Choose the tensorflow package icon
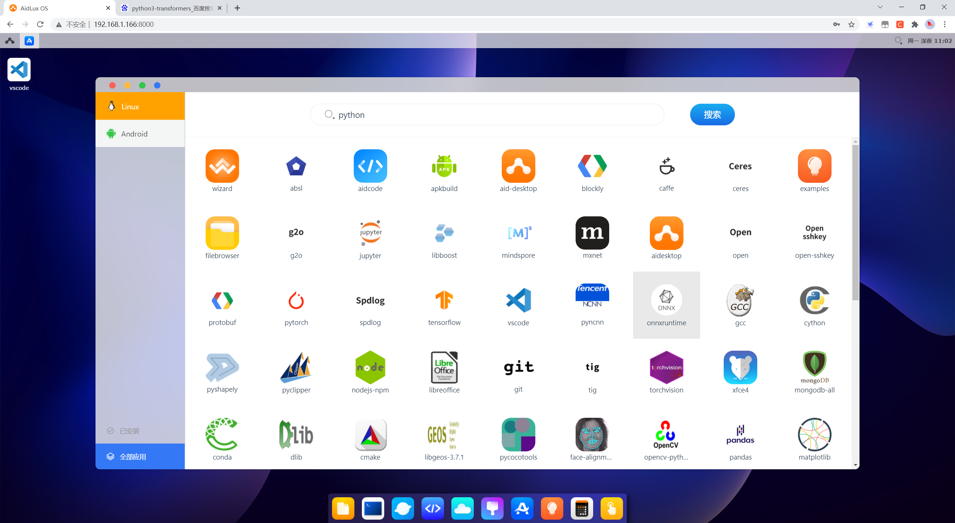The height and width of the screenshot is (523, 955). (x=444, y=300)
